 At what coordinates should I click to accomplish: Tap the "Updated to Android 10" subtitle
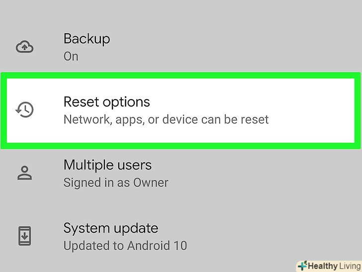coord(125,246)
